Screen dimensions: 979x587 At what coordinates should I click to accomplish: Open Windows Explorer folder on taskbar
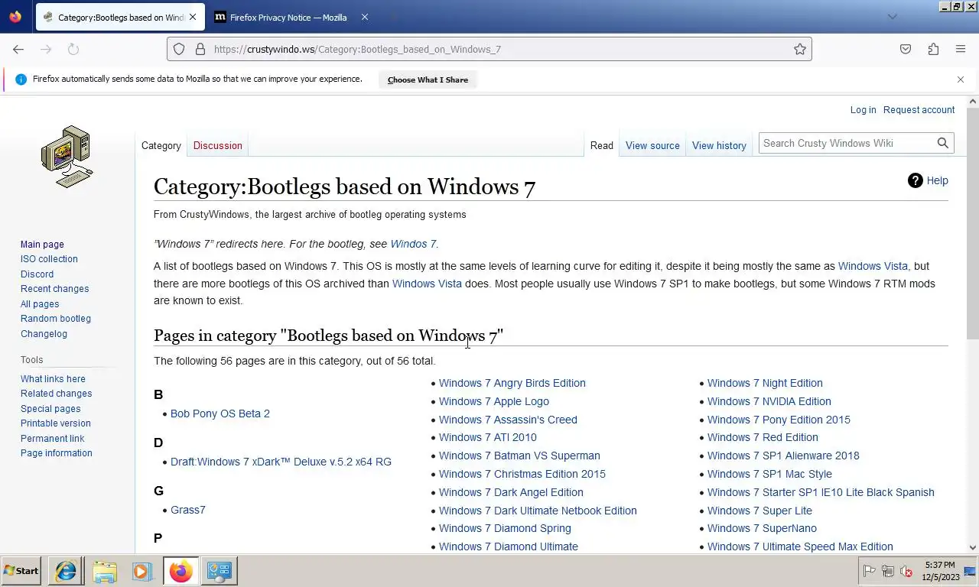pos(104,571)
